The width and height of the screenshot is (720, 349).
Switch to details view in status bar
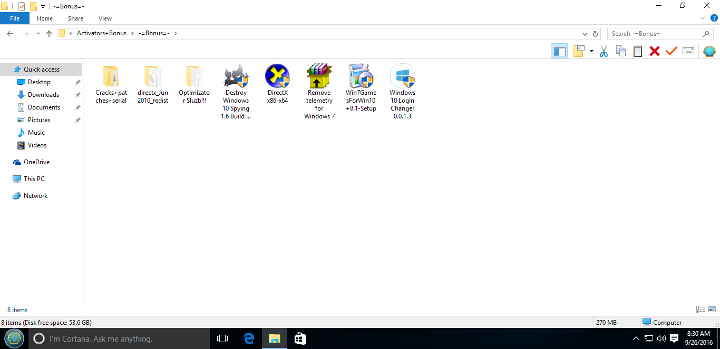(700, 310)
